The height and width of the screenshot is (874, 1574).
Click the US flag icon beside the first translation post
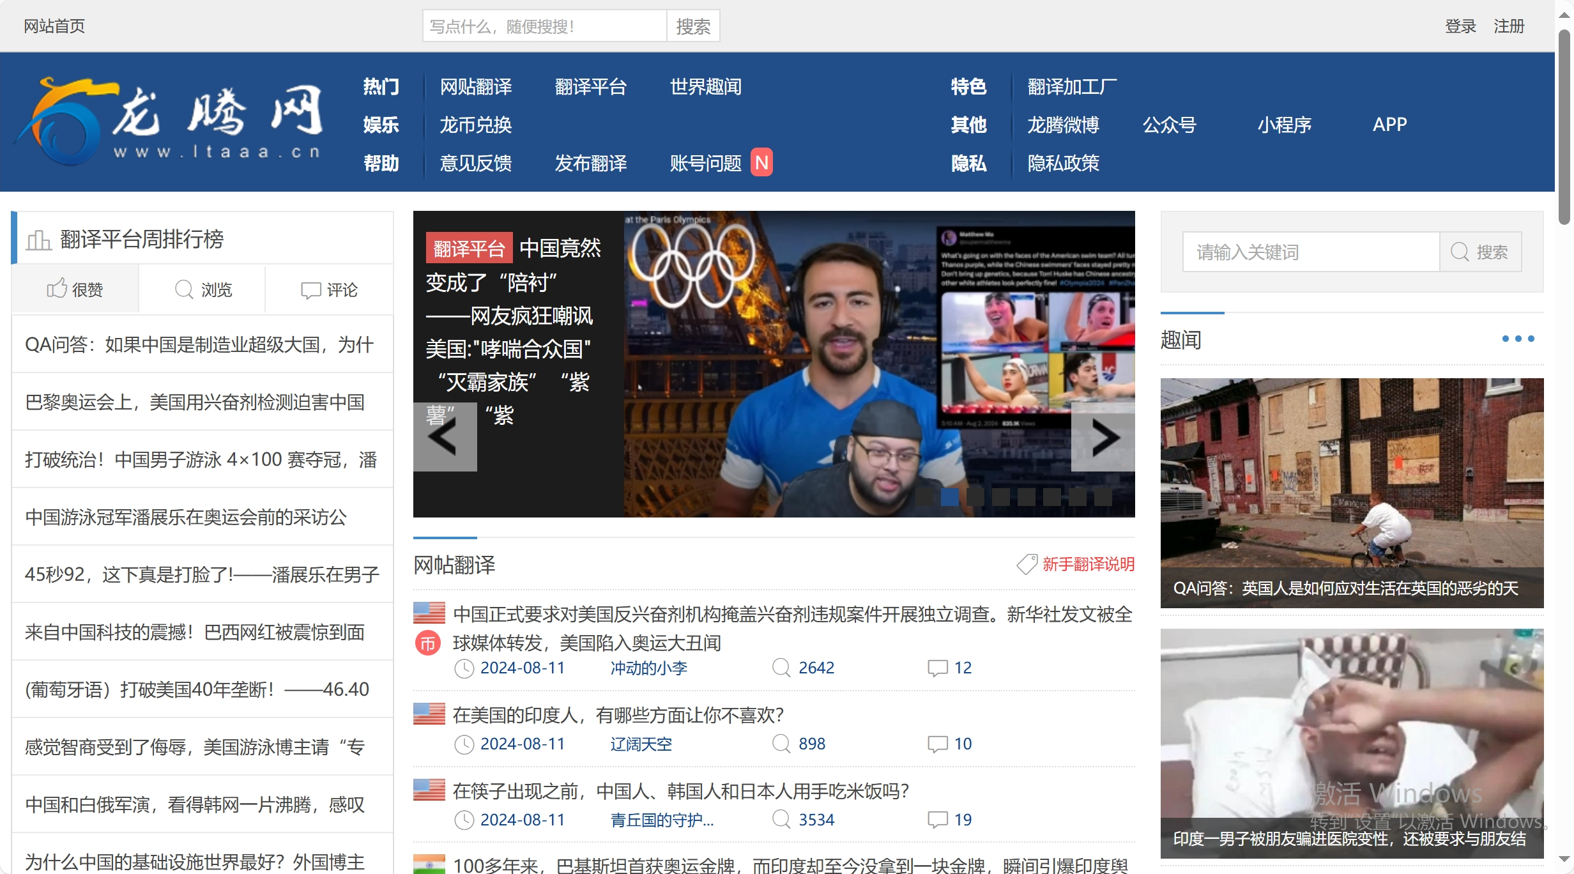pyautogui.click(x=429, y=612)
